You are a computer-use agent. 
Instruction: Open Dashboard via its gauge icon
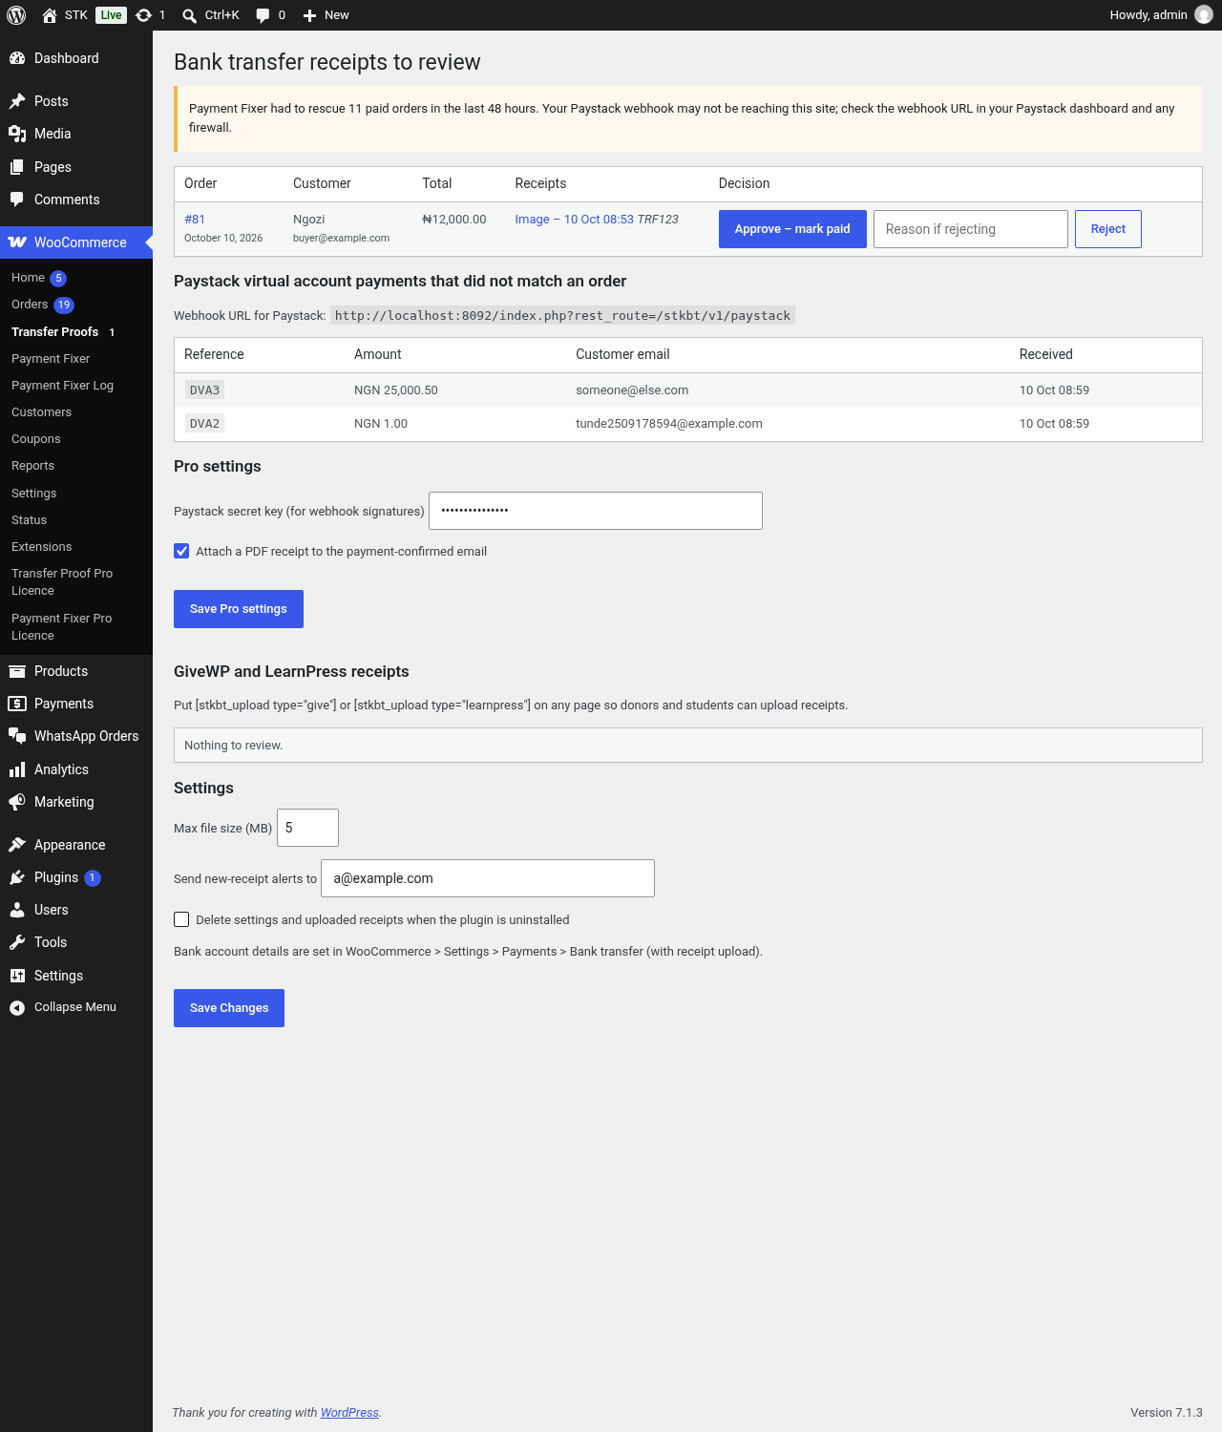17,58
